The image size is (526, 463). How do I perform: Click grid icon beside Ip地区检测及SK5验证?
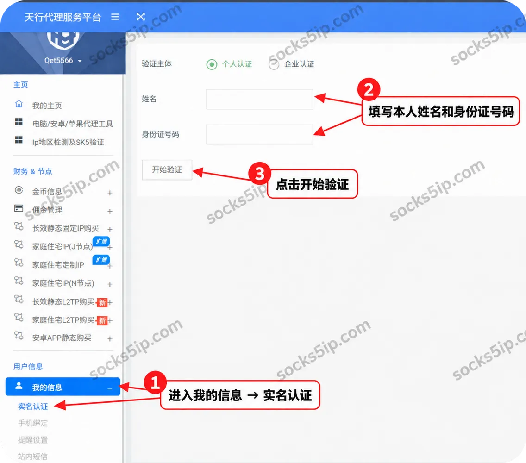tap(19, 140)
